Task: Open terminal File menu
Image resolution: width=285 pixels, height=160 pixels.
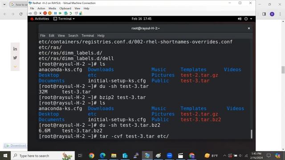Action: coord(43,36)
